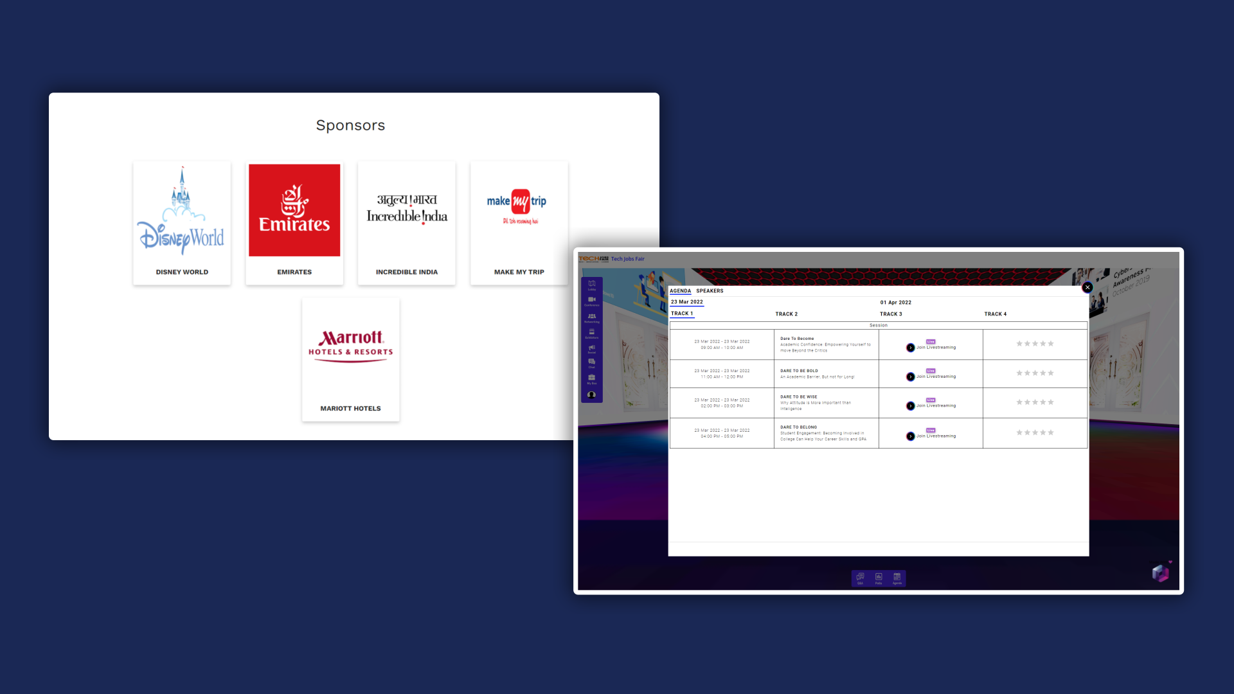Click Dare To Become livestream arrow icon
The image size is (1234, 694).
pyautogui.click(x=911, y=348)
